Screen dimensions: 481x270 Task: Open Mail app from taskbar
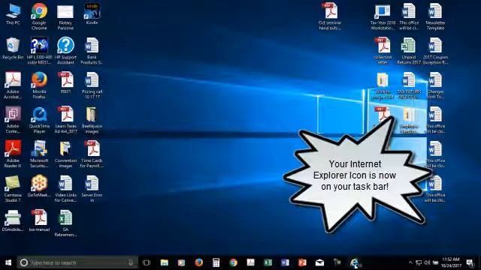(x=319, y=262)
